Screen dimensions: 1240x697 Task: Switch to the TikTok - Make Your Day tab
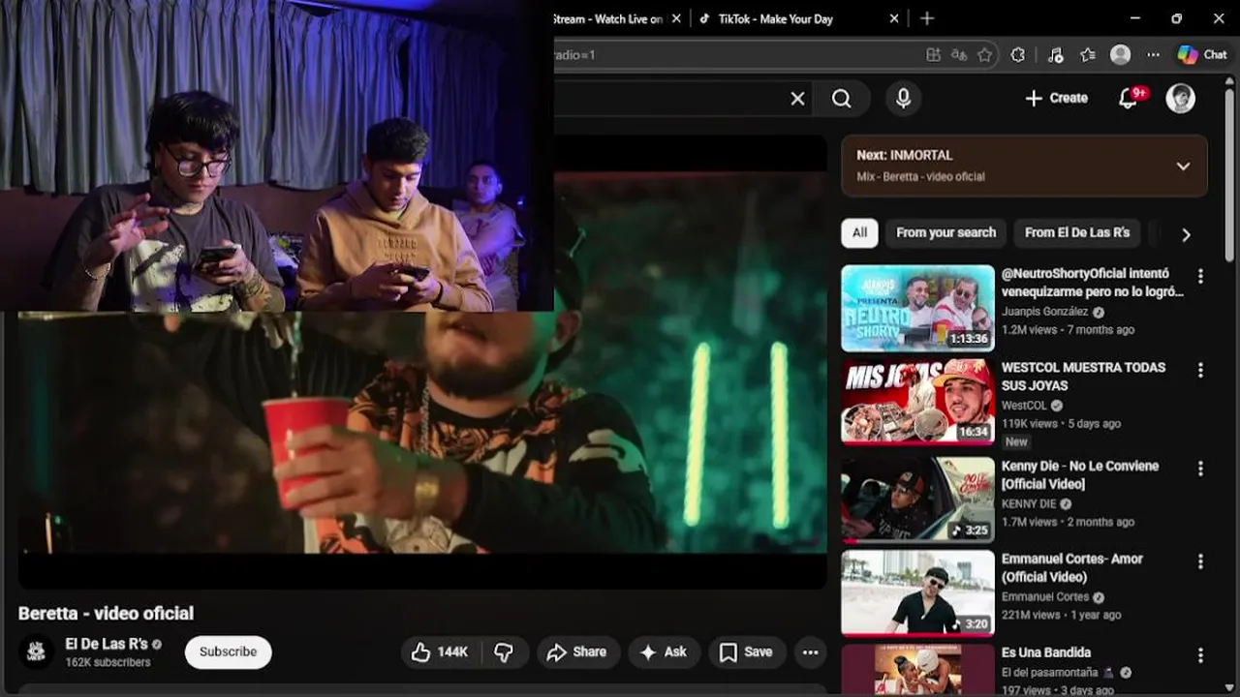(775, 18)
